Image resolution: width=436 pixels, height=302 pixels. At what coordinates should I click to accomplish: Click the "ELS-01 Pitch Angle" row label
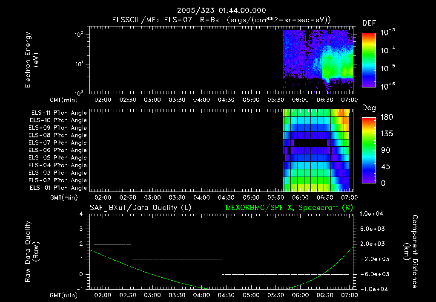pyautogui.click(x=58, y=188)
